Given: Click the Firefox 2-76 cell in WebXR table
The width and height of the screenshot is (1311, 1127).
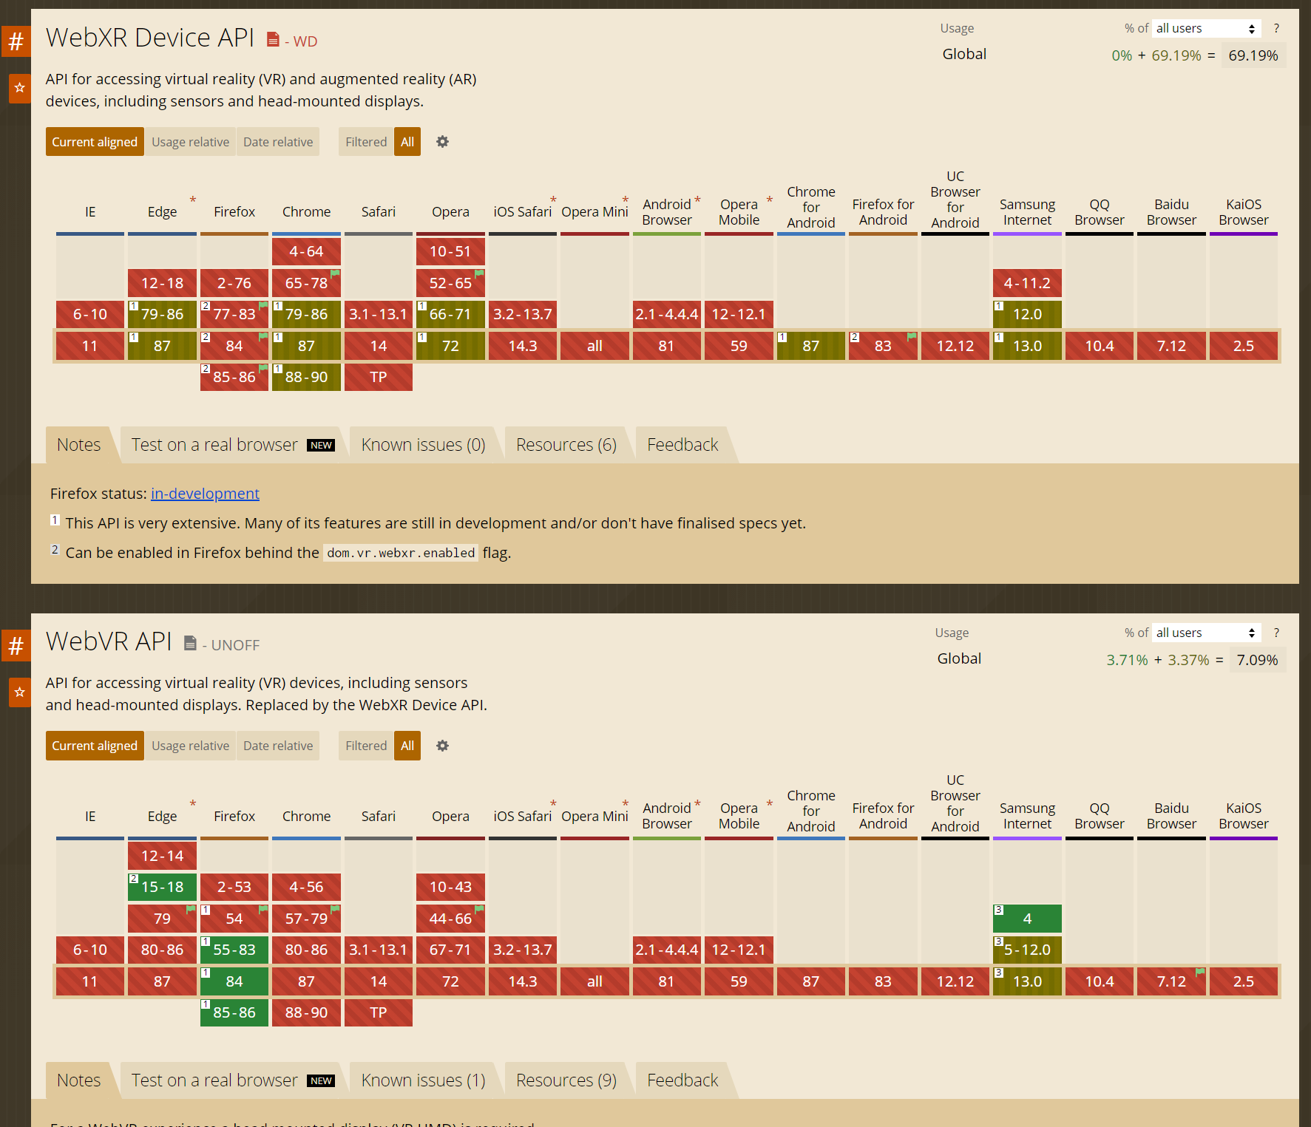Looking at the screenshot, I should click(x=234, y=283).
